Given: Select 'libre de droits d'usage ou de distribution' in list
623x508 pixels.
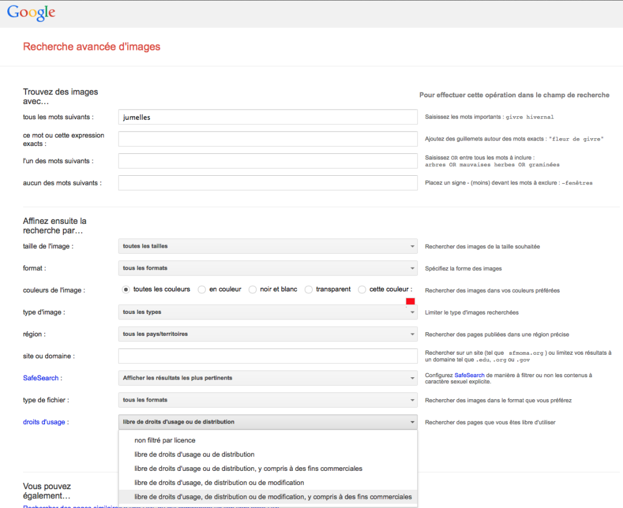Looking at the screenshot, I should tap(194, 454).
